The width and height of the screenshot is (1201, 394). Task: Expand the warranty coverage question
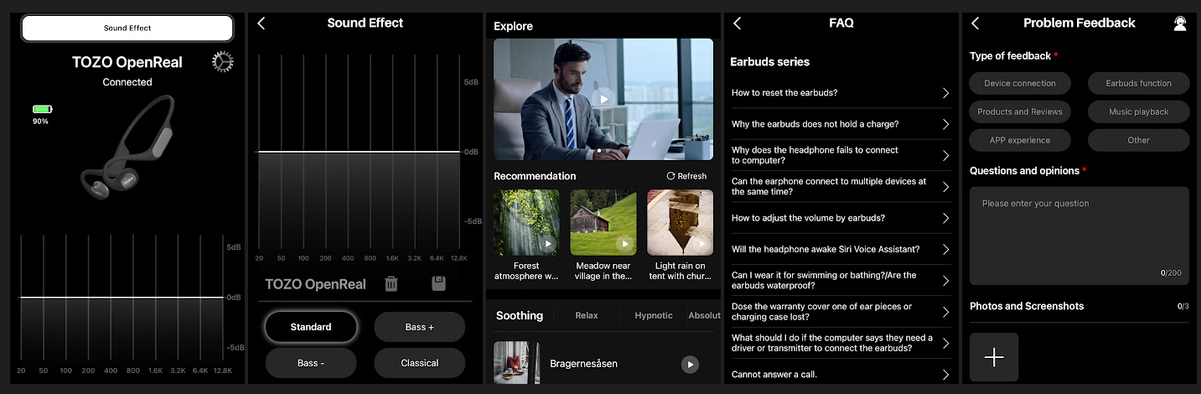tap(841, 312)
